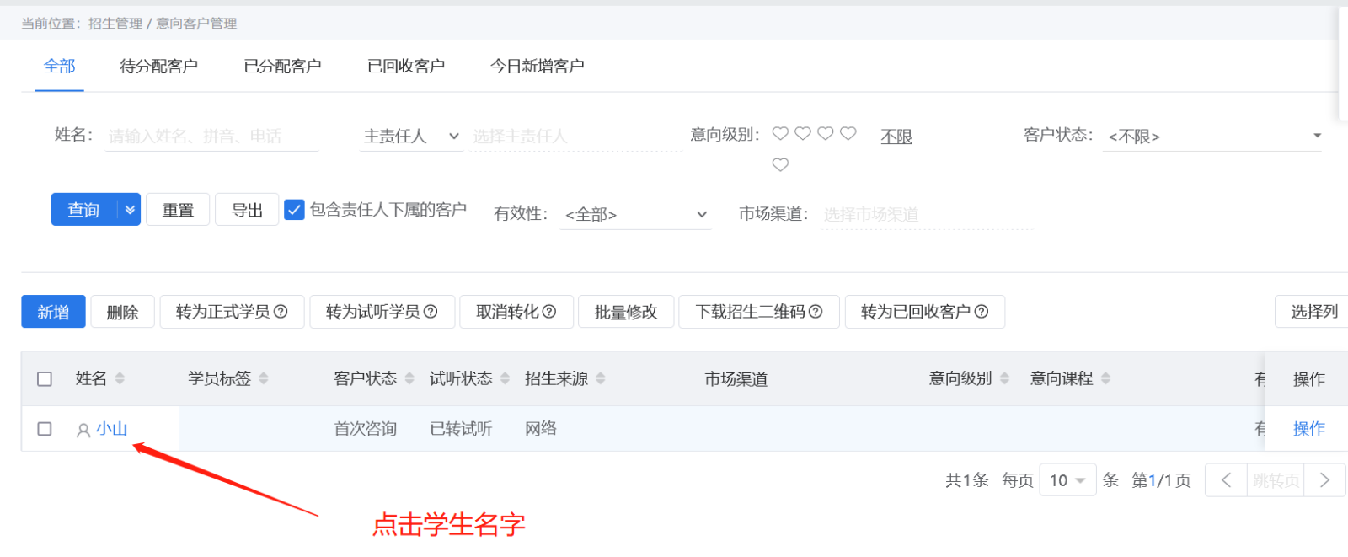1348x557 pixels.
Task: Click 网络 cell in 小山 row
Action: tap(541, 429)
